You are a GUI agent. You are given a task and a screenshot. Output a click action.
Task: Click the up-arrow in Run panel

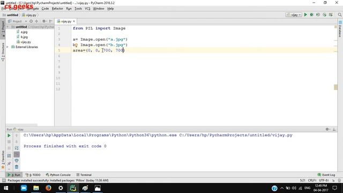(x=17, y=136)
